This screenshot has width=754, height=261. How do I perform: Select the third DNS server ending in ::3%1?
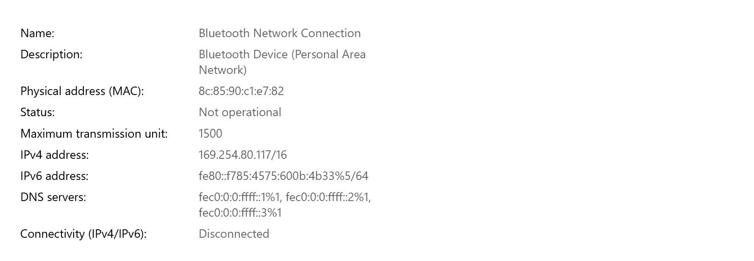click(x=240, y=213)
